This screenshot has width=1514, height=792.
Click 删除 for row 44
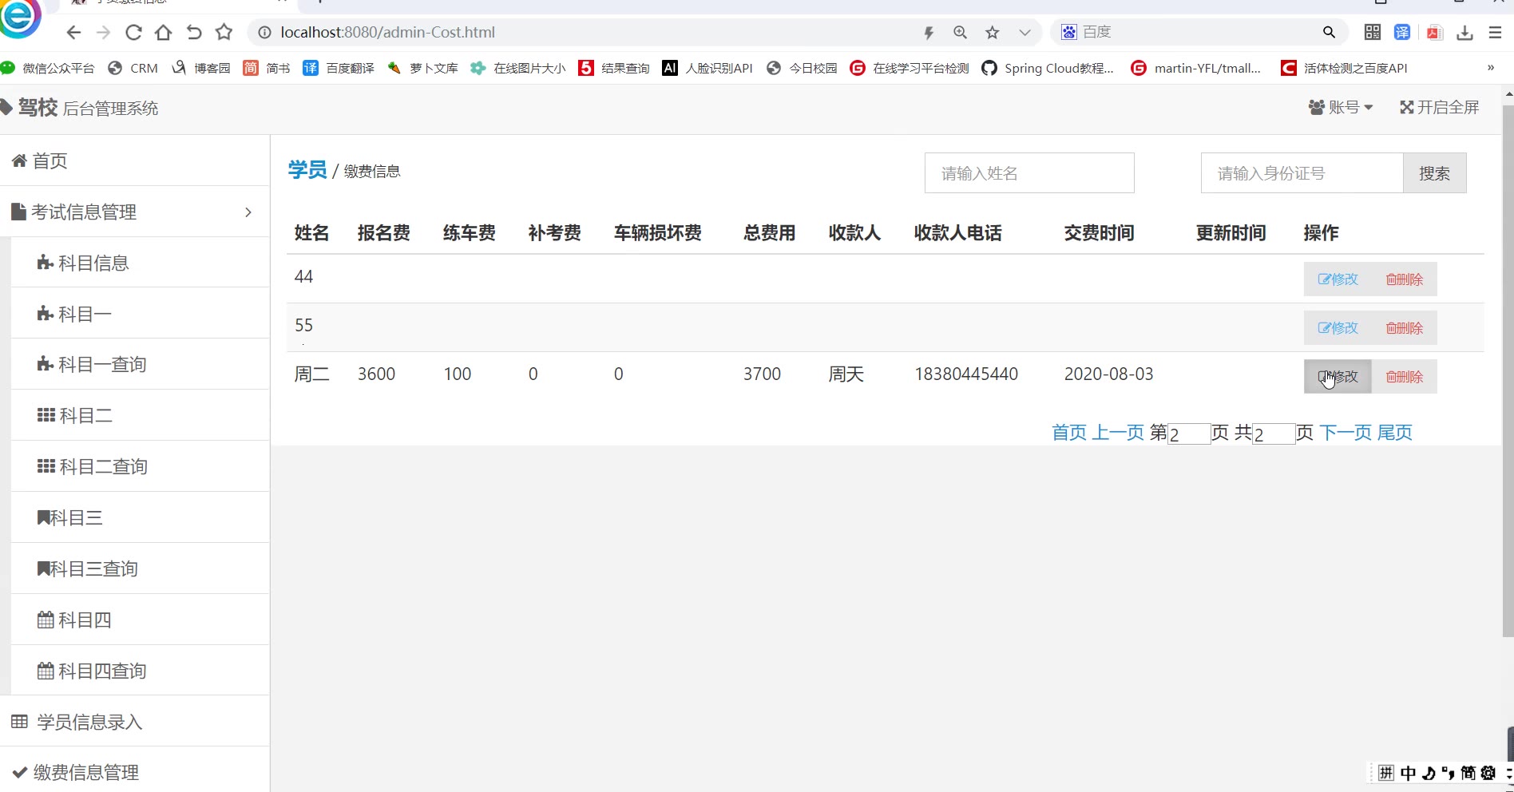(1405, 279)
